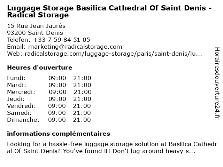223x167 pixels.
Task: Click the Telefon label
Action: tap(19, 40)
